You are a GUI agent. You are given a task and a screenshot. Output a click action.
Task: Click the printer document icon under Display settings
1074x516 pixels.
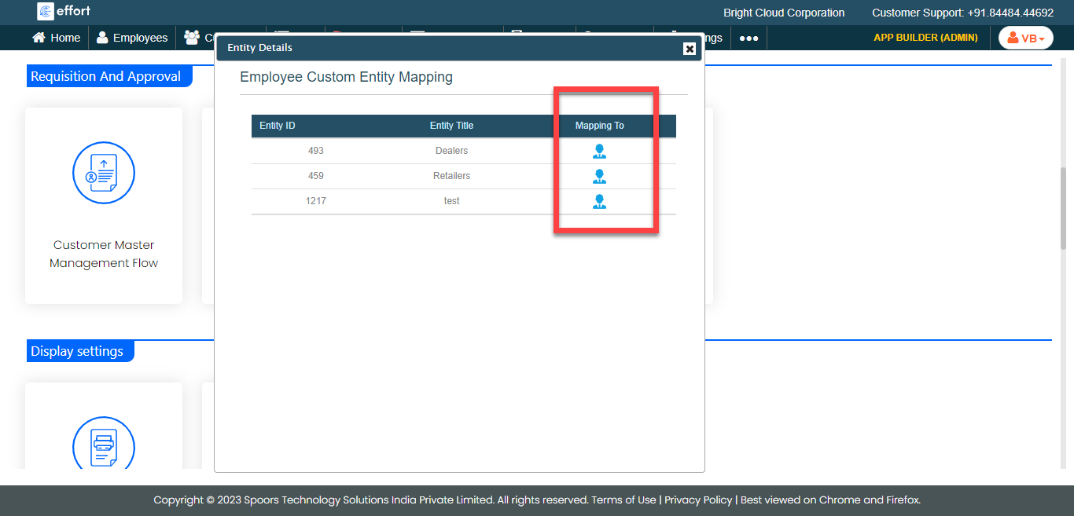pos(104,445)
